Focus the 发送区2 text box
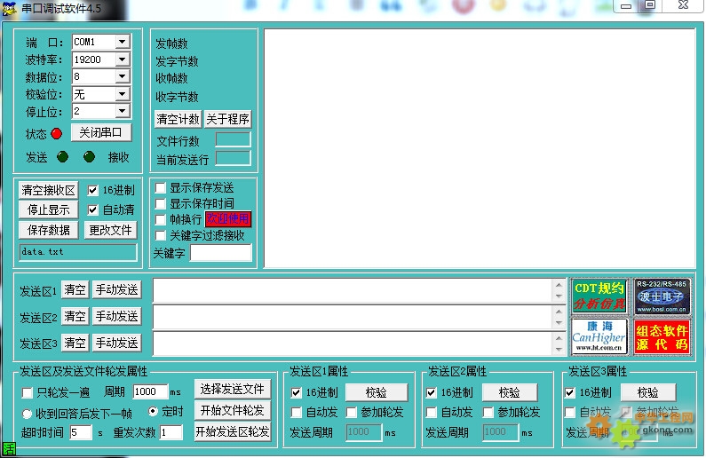 [x=353, y=317]
